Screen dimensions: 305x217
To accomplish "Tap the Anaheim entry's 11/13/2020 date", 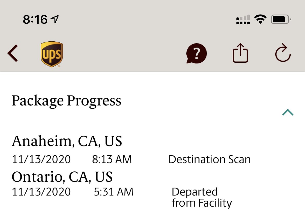I will click(41, 159).
